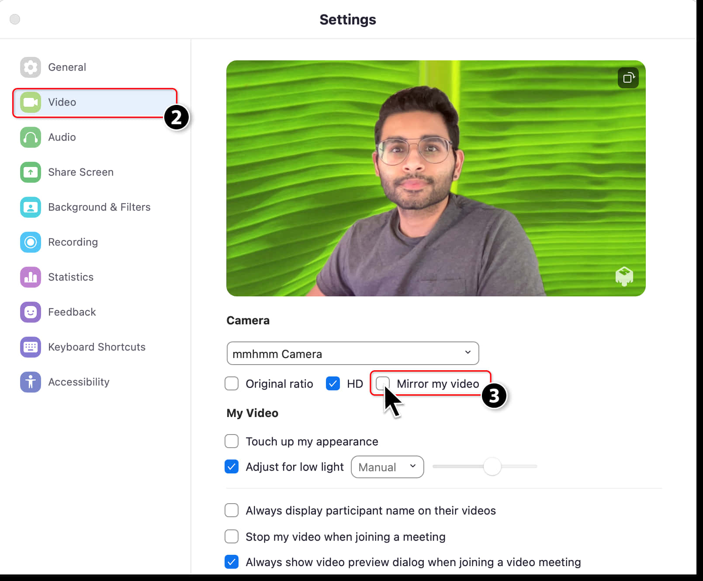Screen dimensions: 703x581
Task: Click the Background & Filters icon
Action: [x=31, y=207]
